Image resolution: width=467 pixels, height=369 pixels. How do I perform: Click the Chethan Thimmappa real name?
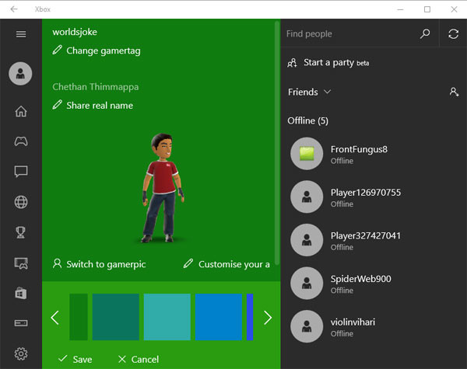point(96,87)
